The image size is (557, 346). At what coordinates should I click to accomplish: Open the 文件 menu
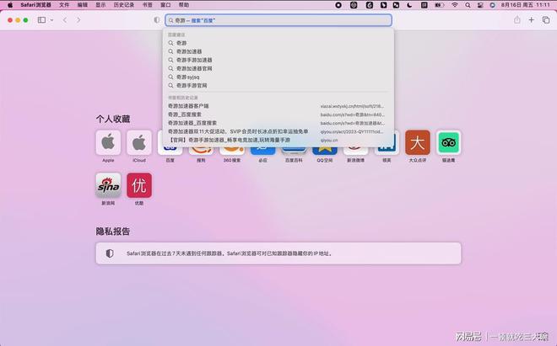(x=64, y=5)
